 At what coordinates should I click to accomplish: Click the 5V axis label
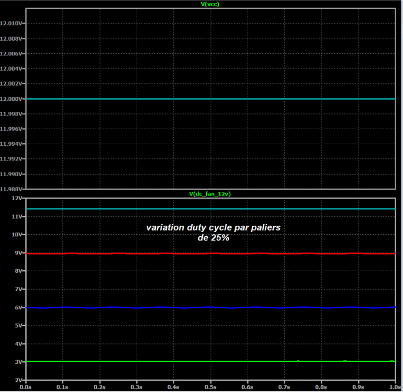click(x=19, y=326)
